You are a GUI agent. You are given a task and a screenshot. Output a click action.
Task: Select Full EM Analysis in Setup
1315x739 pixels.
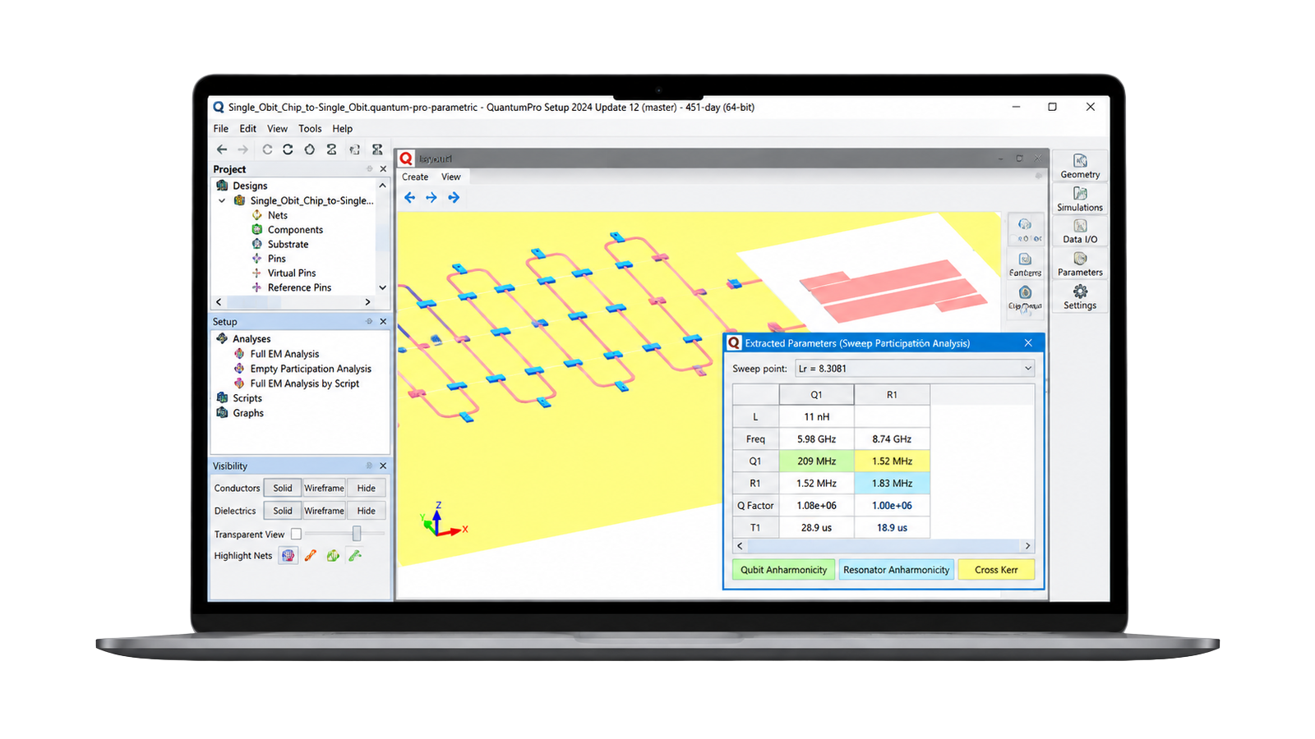pos(284,354)
